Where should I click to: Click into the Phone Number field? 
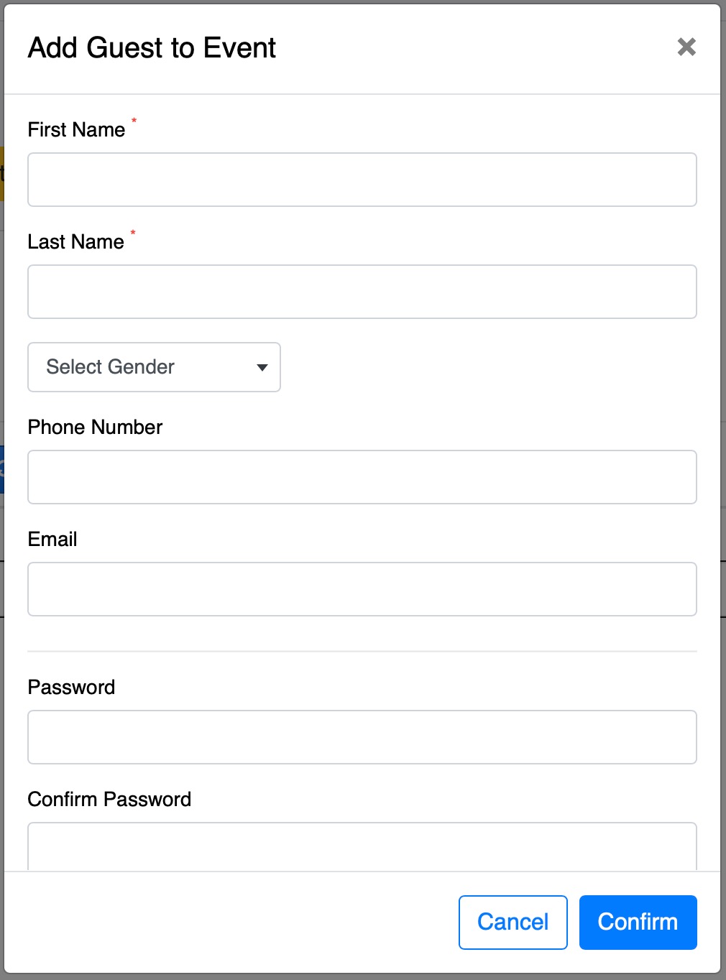click(362, 477)
